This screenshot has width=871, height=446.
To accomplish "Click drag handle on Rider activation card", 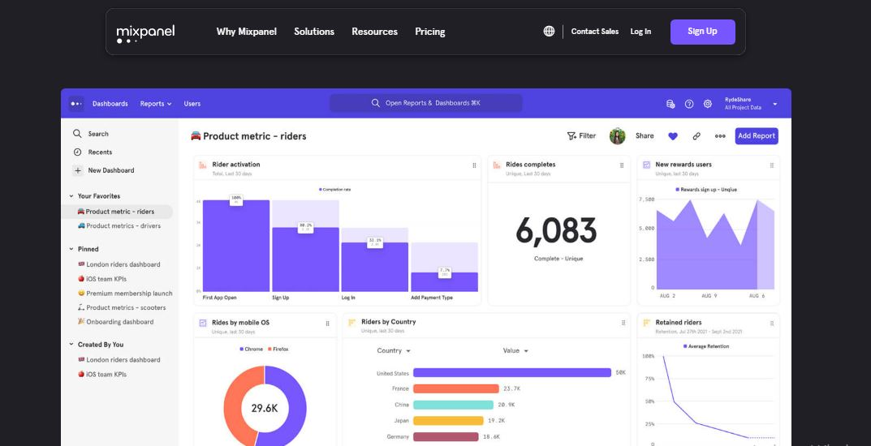I will [474, 165].
